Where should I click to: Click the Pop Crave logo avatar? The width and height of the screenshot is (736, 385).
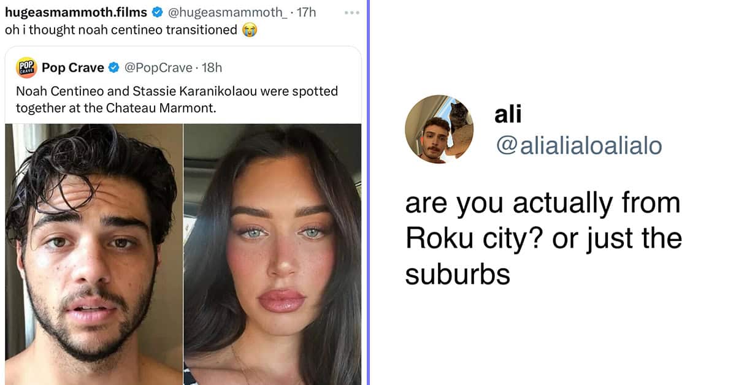(x=25, y=67)
